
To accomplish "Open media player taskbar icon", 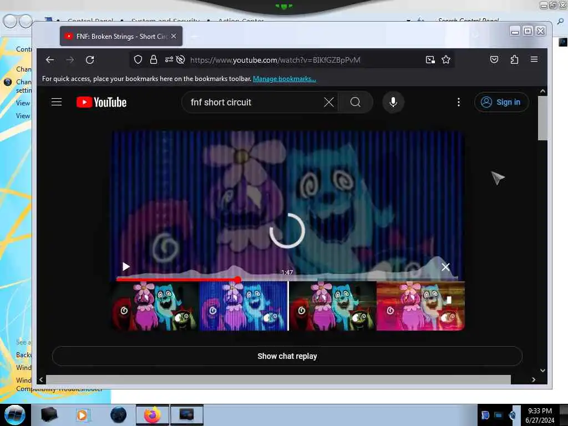I will coord(83,415).
